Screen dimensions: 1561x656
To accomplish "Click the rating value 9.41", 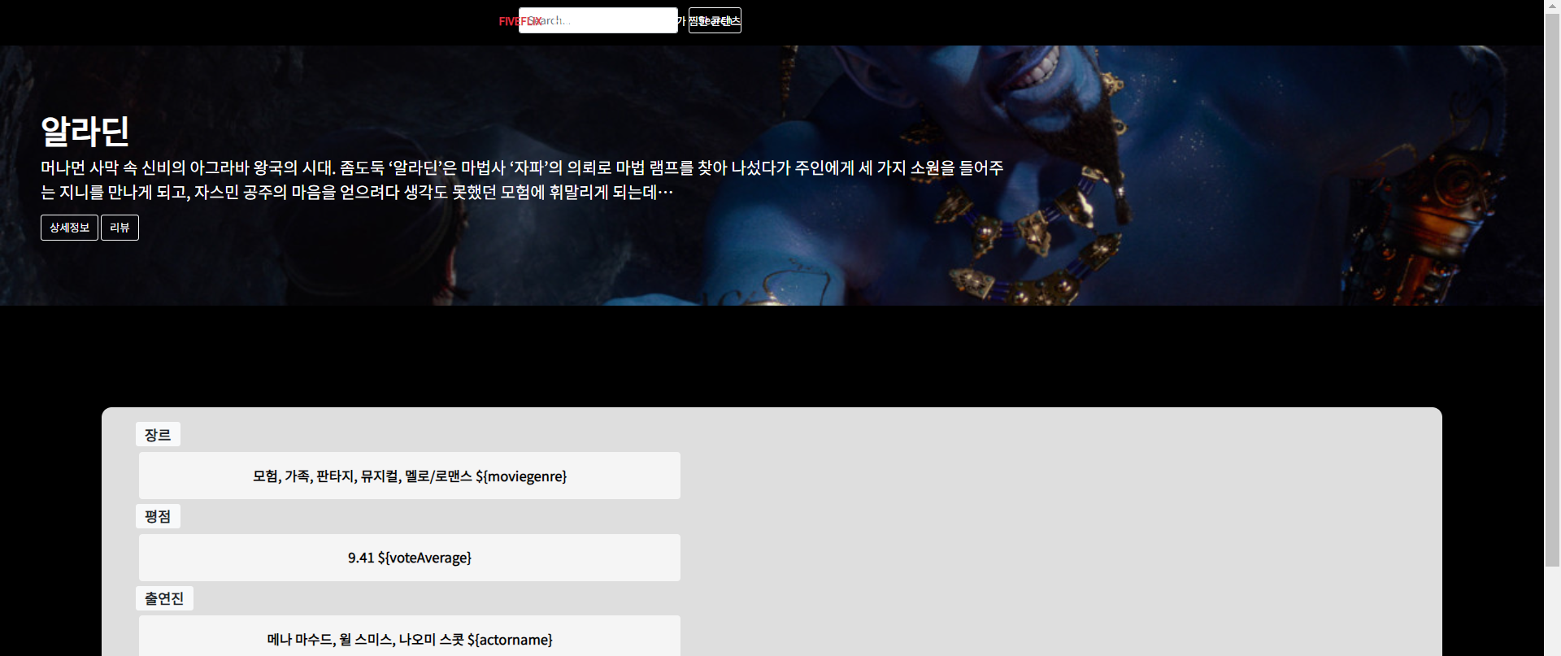I will 410,558.
